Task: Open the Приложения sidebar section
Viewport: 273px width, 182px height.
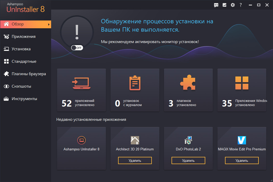Action: (x=23, y=37)
